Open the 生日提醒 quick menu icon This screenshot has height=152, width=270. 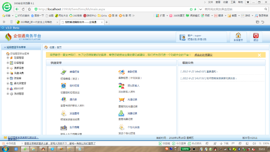[x=64, y=128]
